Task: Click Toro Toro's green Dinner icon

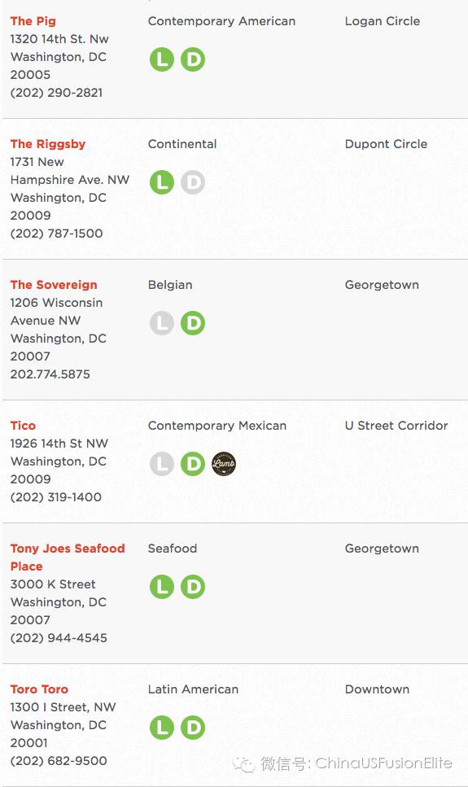Action: pyautogui.click(x=193, y=728)
